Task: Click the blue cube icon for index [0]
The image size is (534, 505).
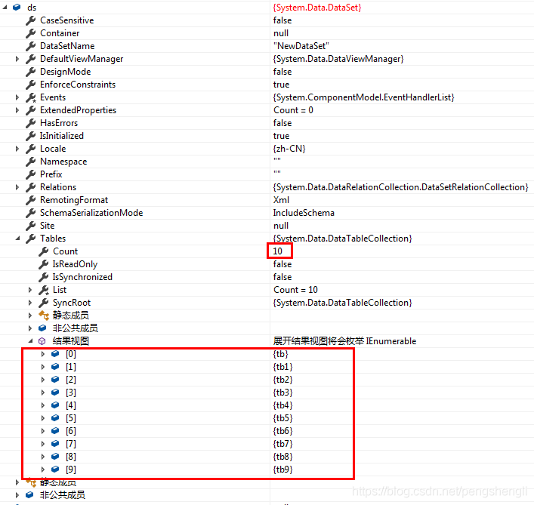Action: 55,354
